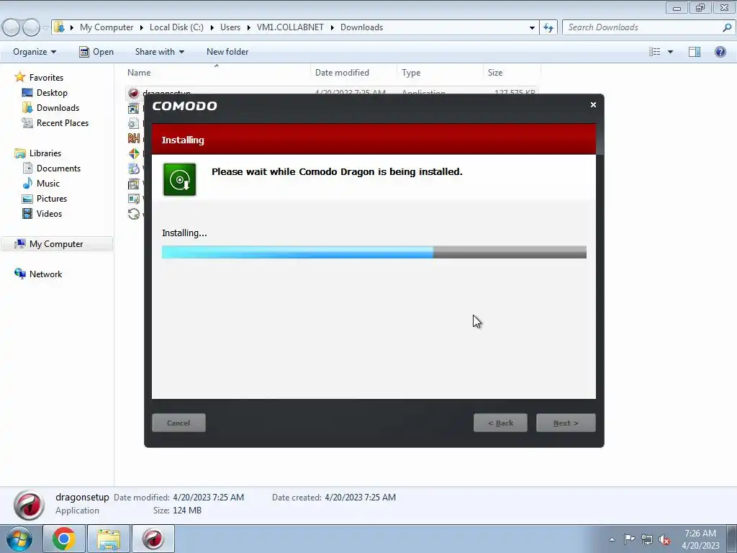The height and width of the screenshot is (553, 737).
Task: Click the Explorer forward navigation button
Action: point(31,28)
